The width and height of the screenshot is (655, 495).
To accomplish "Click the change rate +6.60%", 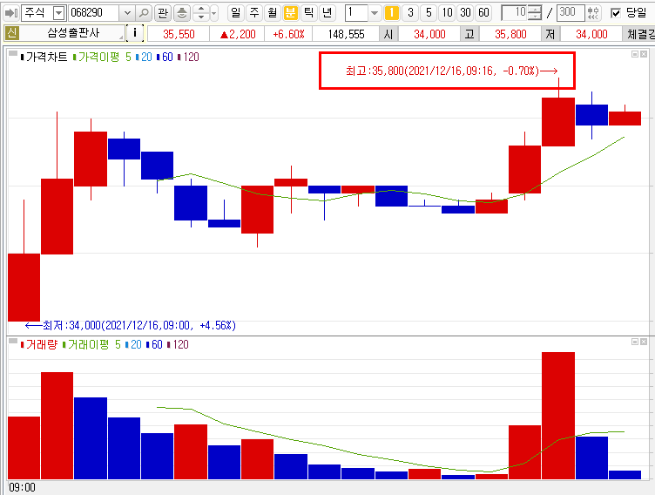I will point(288,34).
